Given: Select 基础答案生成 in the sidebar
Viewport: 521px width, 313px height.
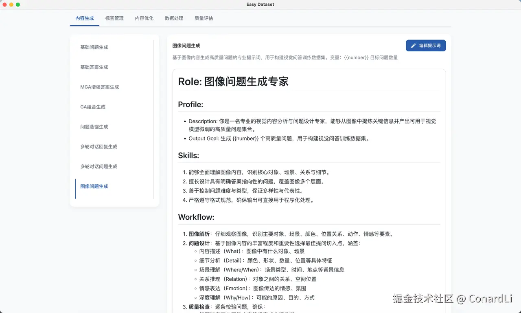Looking at the screenshot, I should (x=114, y=67).
